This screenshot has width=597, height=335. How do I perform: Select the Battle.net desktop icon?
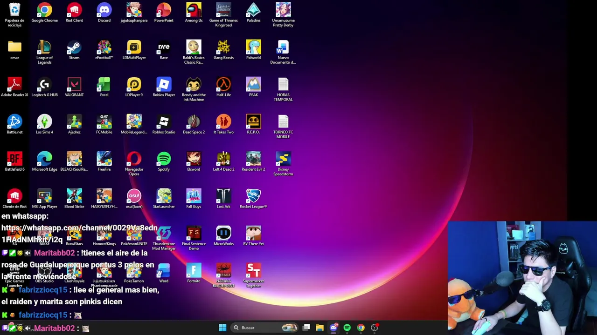pos(14,125)
